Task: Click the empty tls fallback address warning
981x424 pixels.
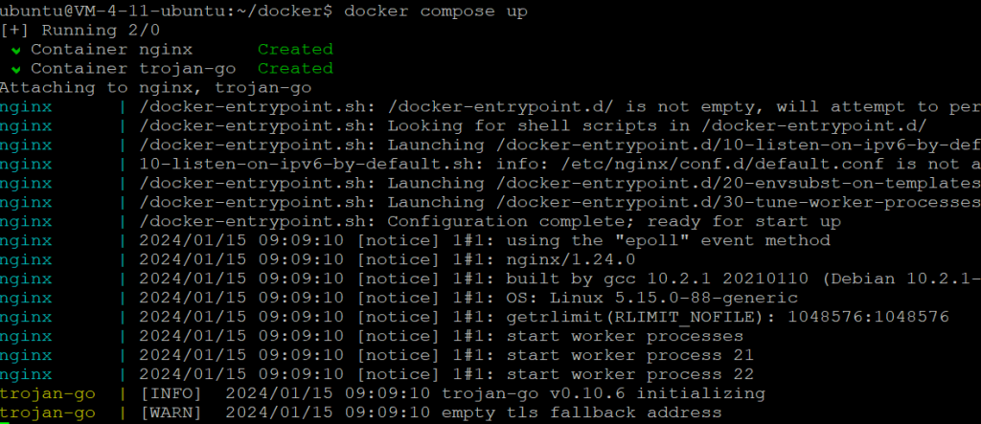Action: click(582, 413)
